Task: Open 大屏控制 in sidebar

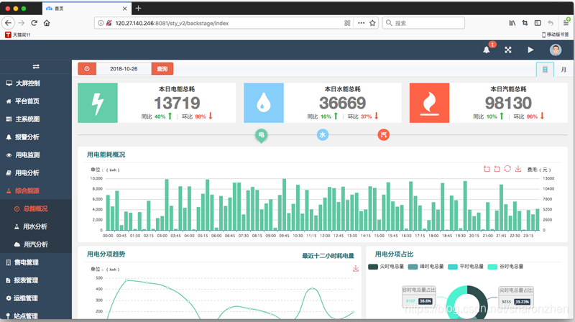Action: point(36,83)
